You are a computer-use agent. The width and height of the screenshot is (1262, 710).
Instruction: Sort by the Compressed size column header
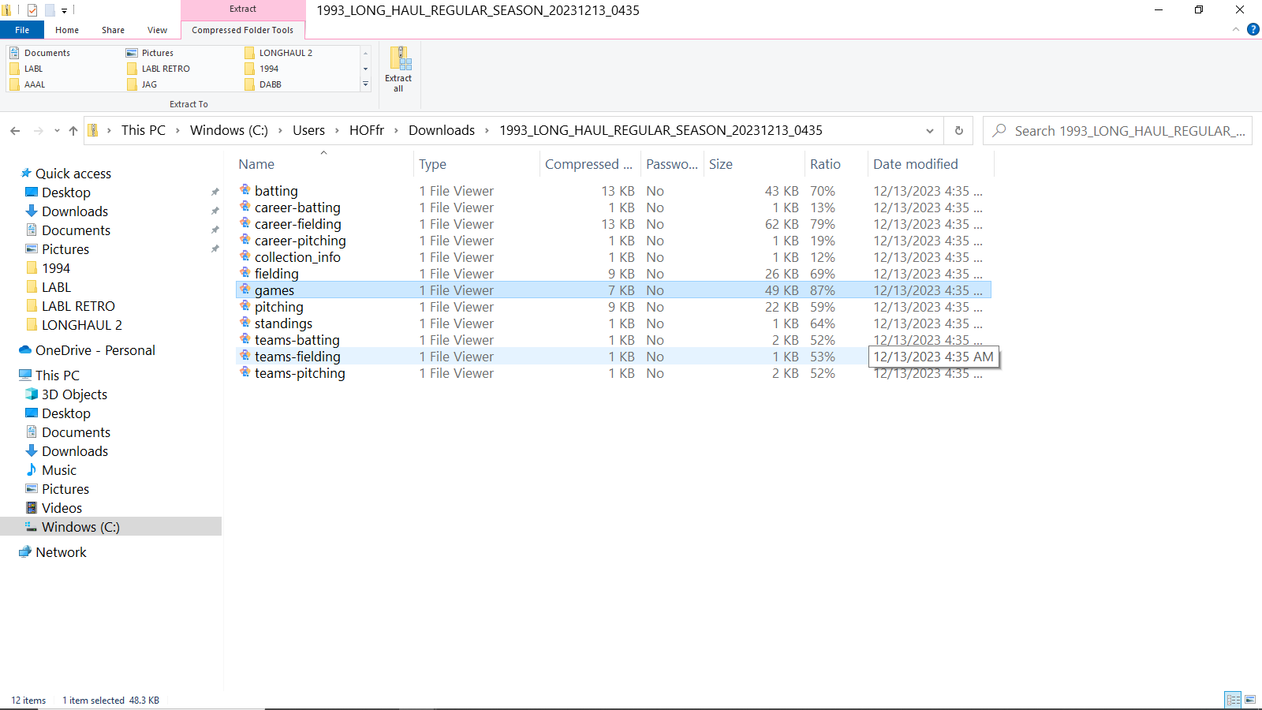tap(589, 164)
